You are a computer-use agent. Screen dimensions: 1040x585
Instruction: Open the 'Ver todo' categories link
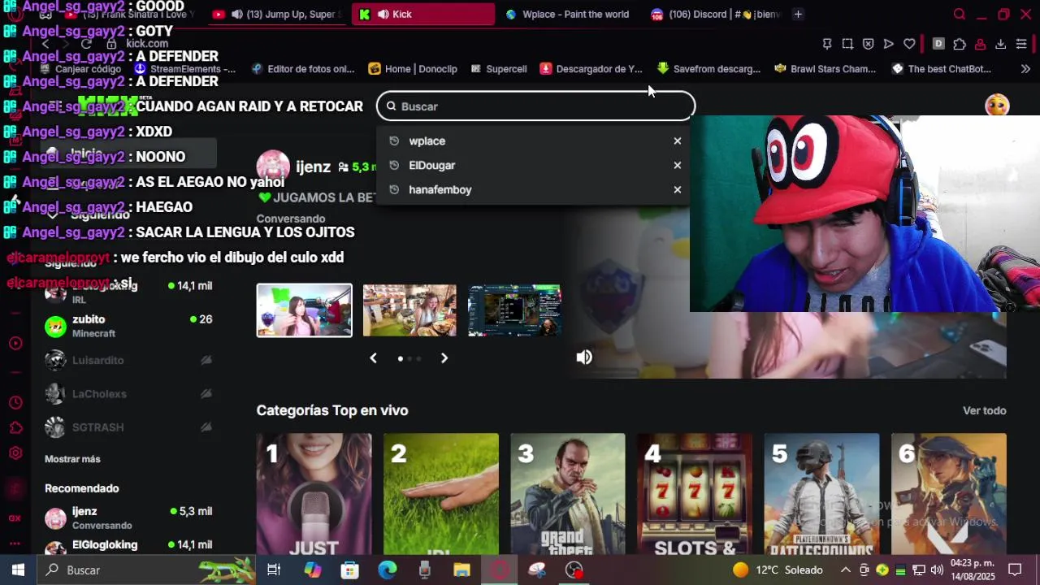tap(985, 410)
